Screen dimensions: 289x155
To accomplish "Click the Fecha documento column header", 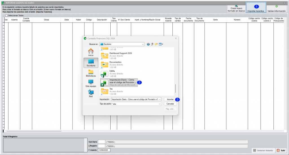I will point(188,20).
